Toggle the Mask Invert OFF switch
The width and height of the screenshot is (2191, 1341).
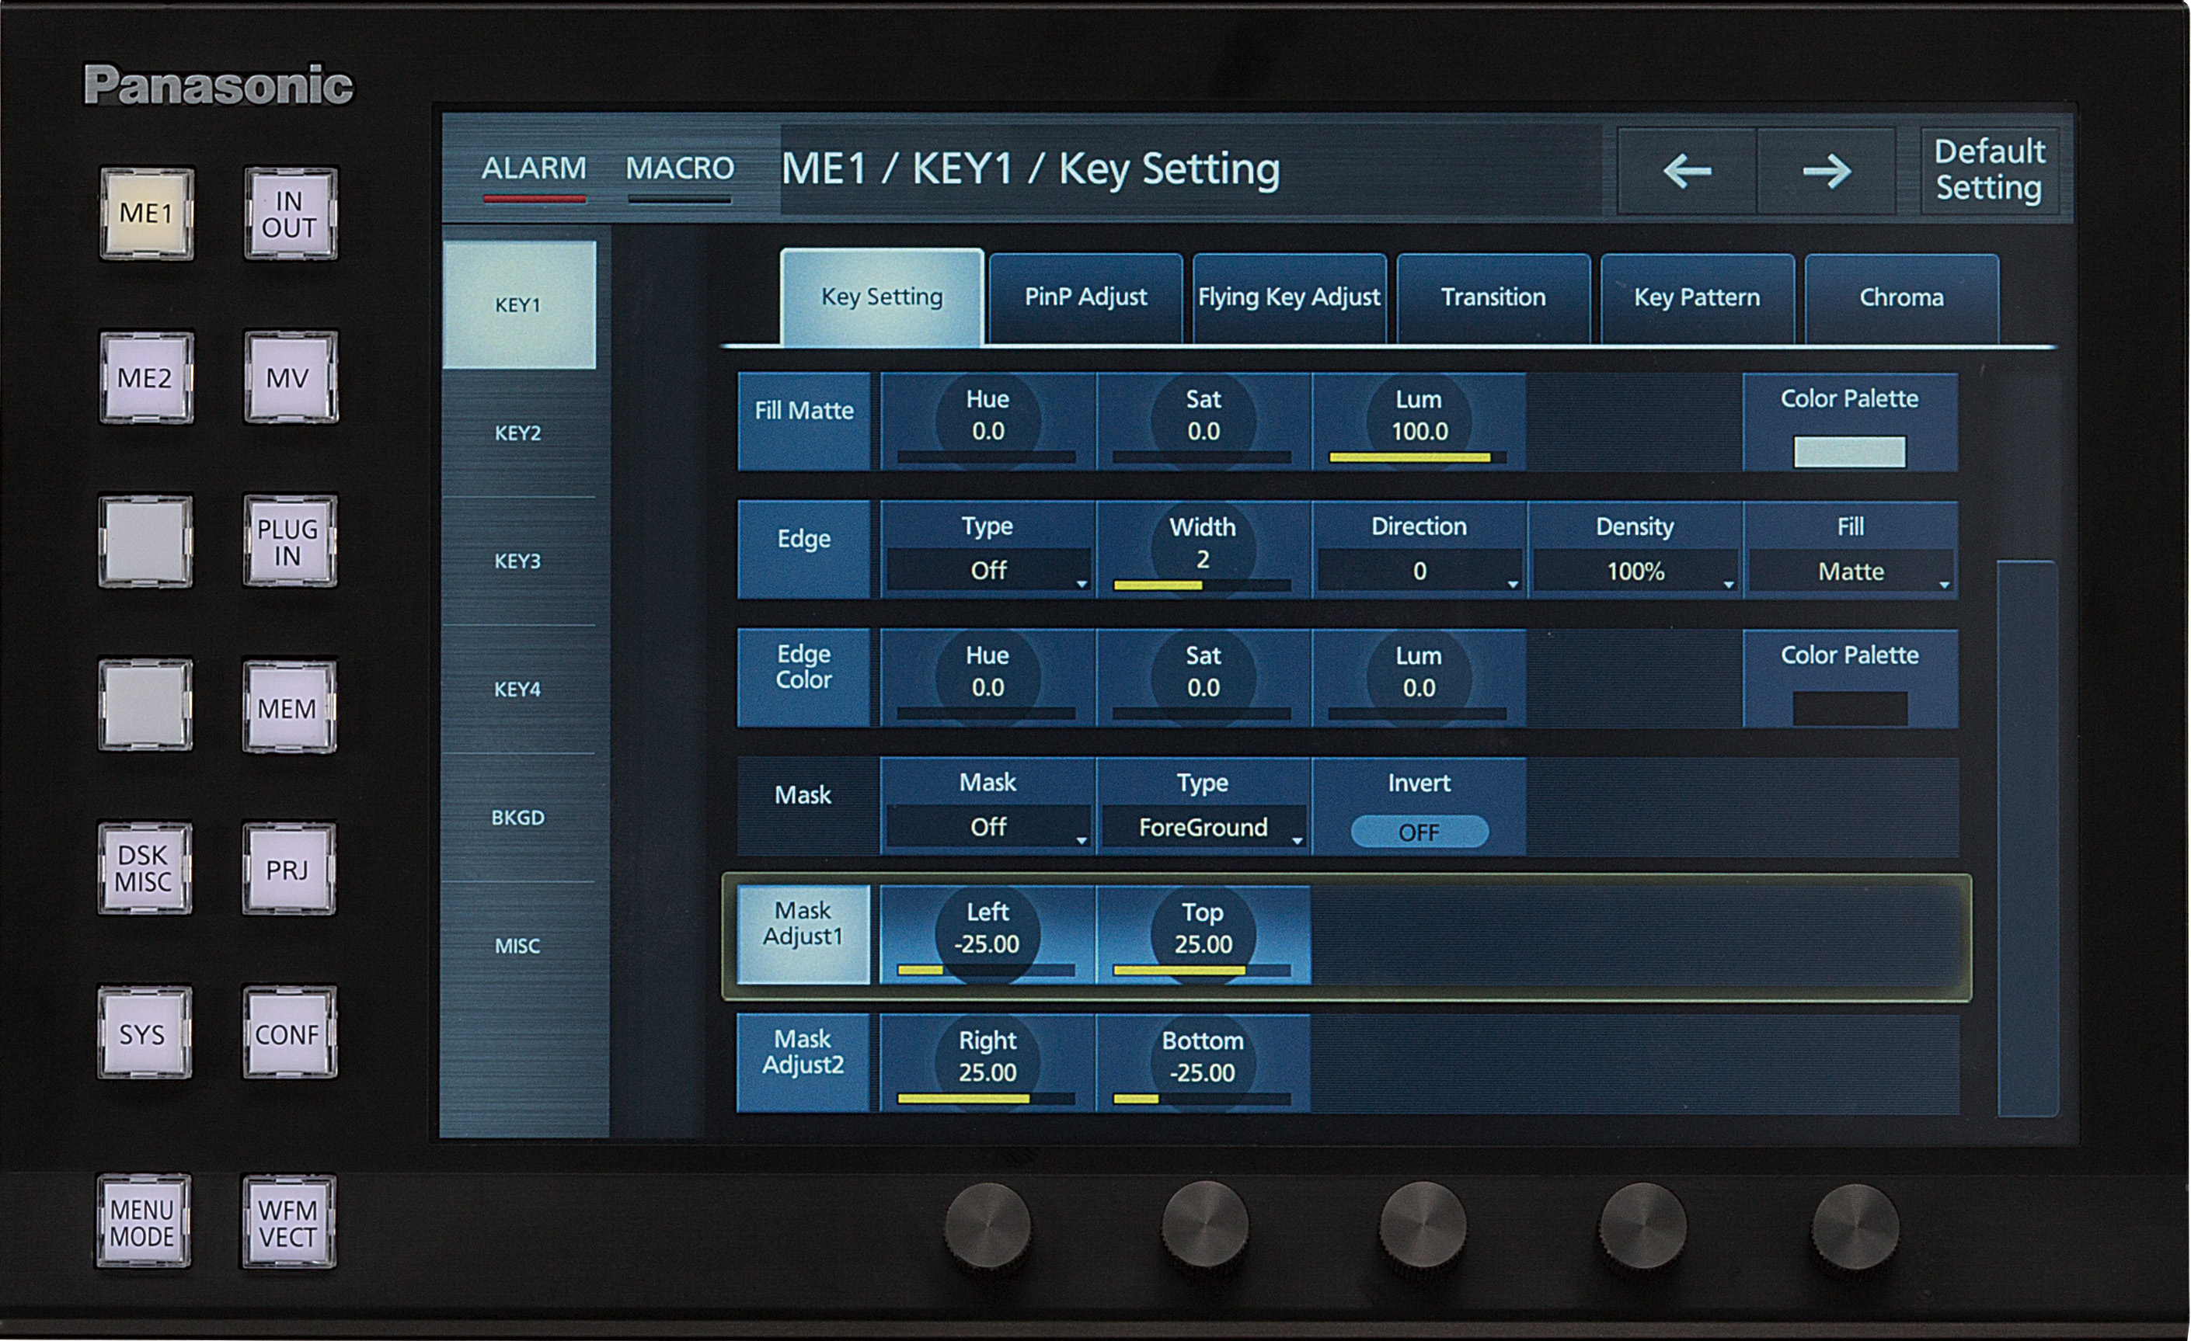1419,832
